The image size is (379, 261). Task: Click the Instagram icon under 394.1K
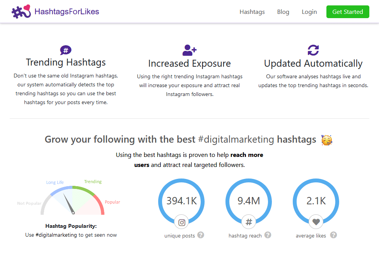pos(182,222)
